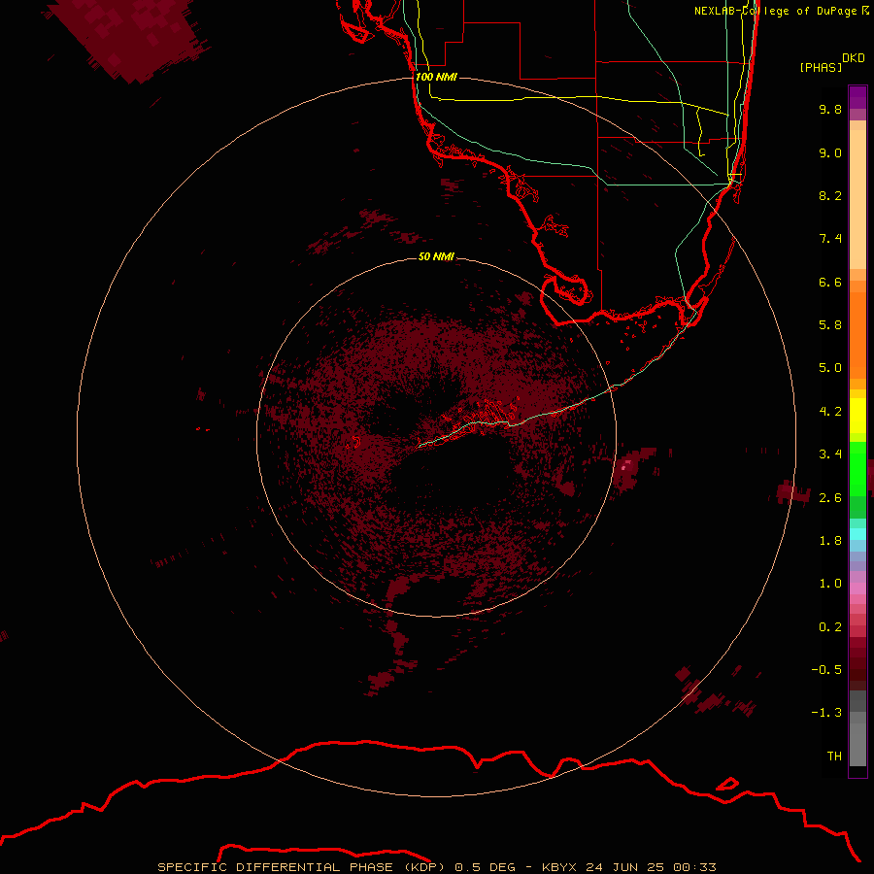Click the 1.8 scale value

click(830, 541)
